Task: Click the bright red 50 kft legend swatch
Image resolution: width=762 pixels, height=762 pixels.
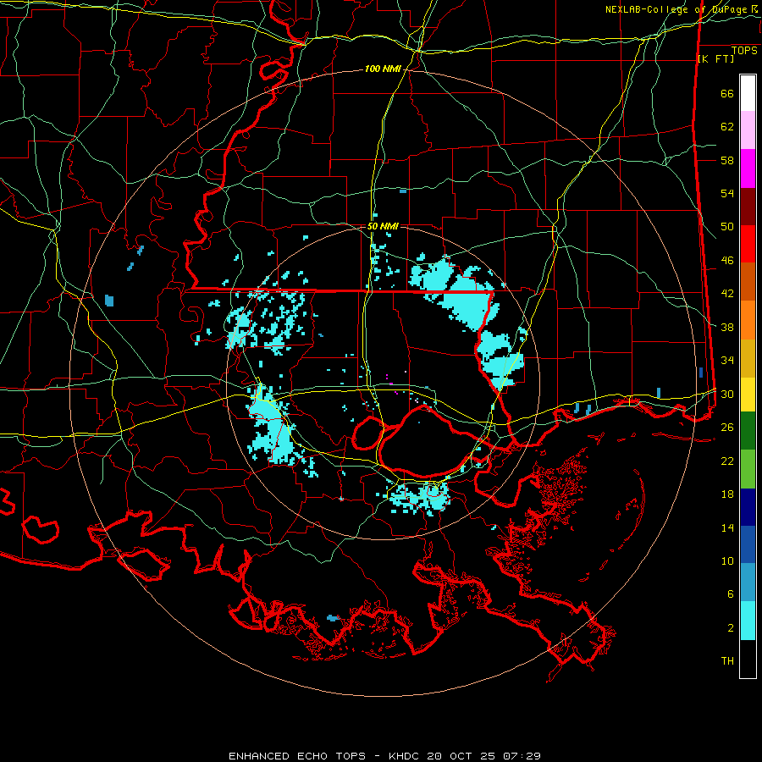Action: [748, 244]
